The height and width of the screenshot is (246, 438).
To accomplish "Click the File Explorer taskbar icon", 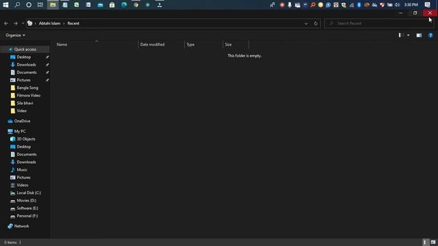I will (53, 5).
